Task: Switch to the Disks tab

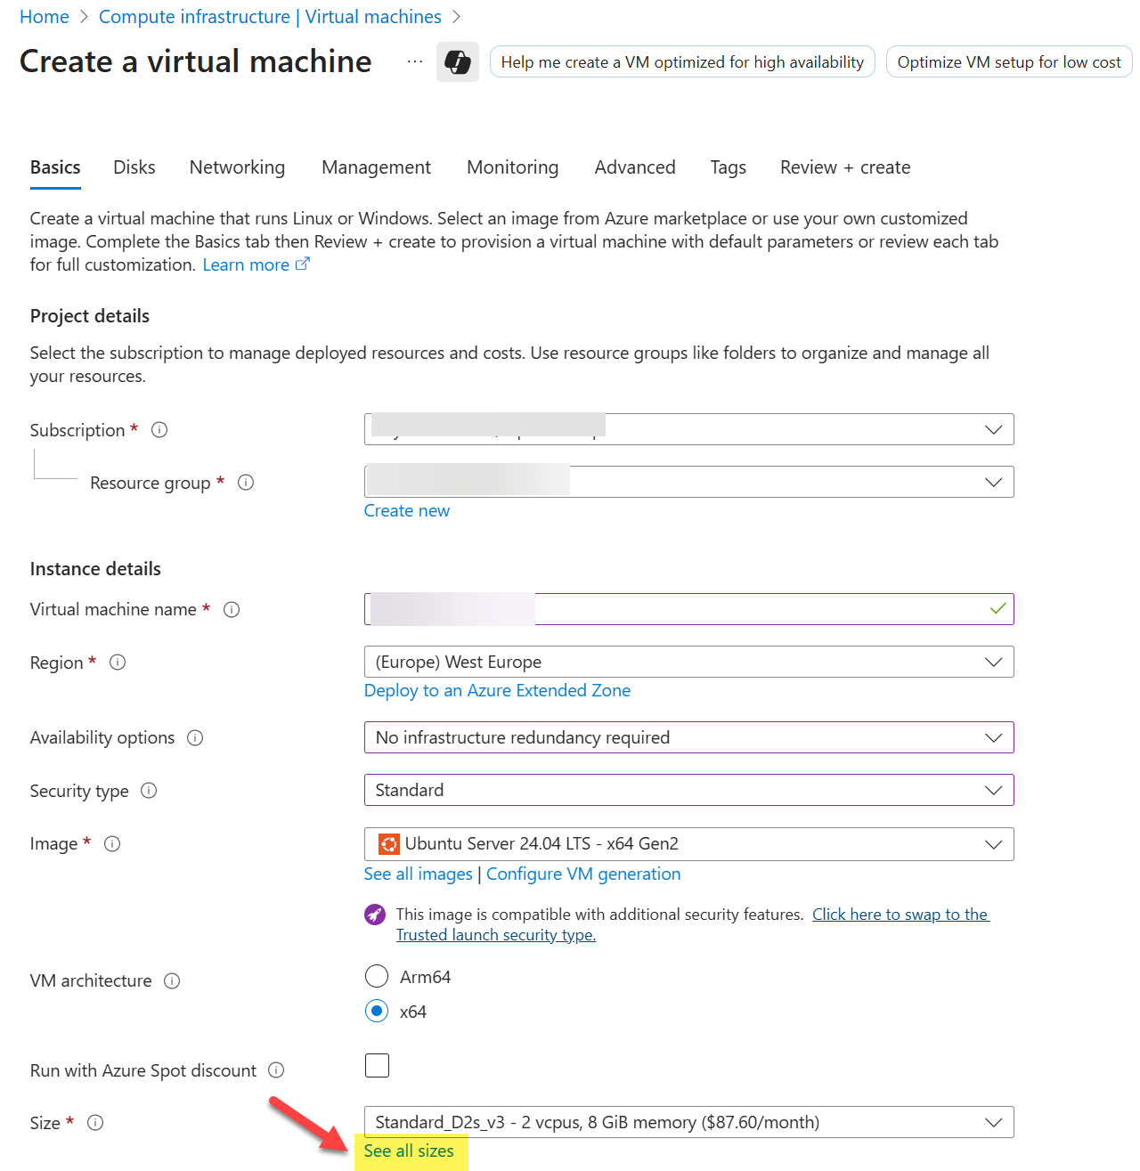Action: point(134,167)
